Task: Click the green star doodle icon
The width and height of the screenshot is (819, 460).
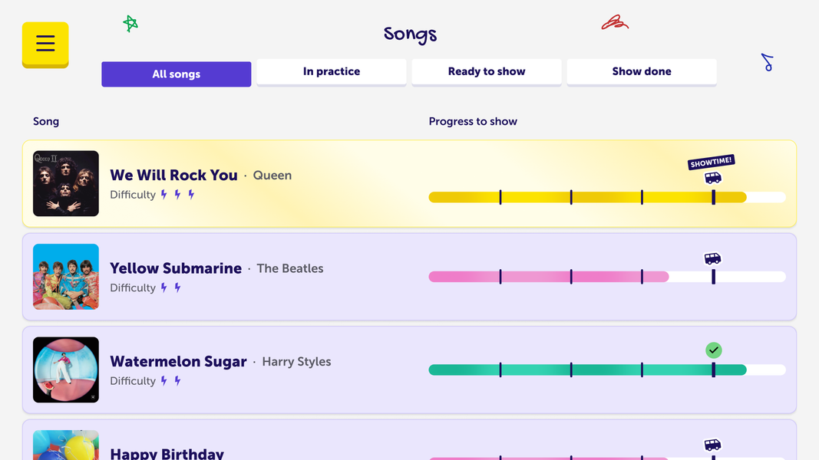Action: (x=130, y=24)
